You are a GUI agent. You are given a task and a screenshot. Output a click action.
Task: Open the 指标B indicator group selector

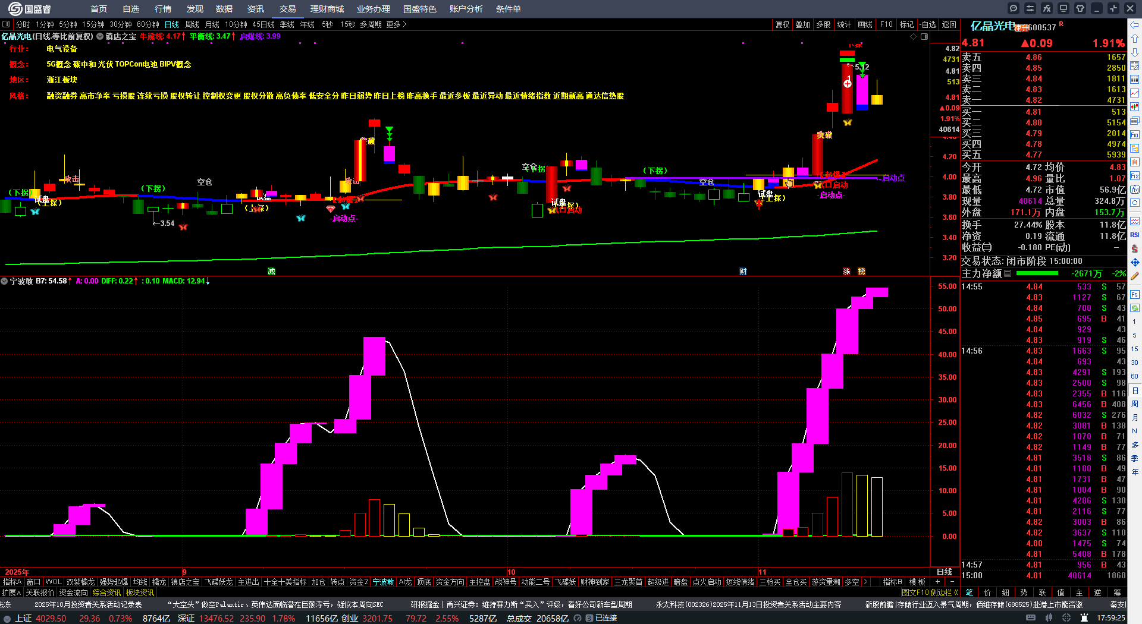click(892, 582)
